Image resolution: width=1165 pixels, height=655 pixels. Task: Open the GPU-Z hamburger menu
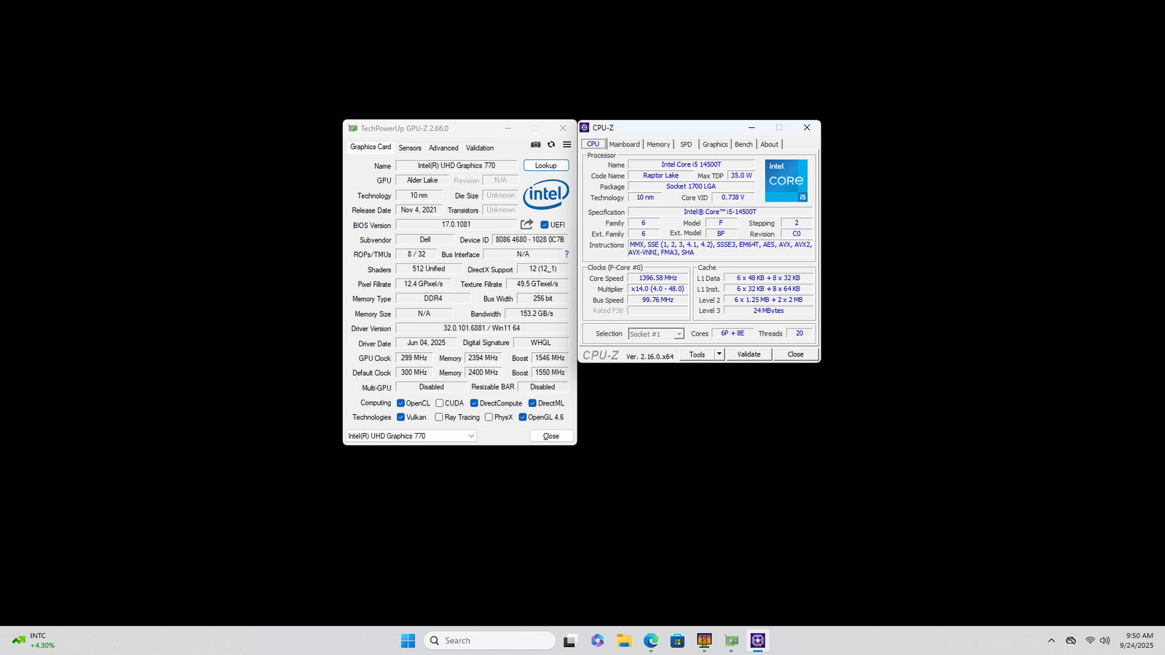click(567, 145)
